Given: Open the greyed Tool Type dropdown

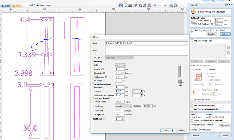Looking at the screenshot, I should [119, 58].
